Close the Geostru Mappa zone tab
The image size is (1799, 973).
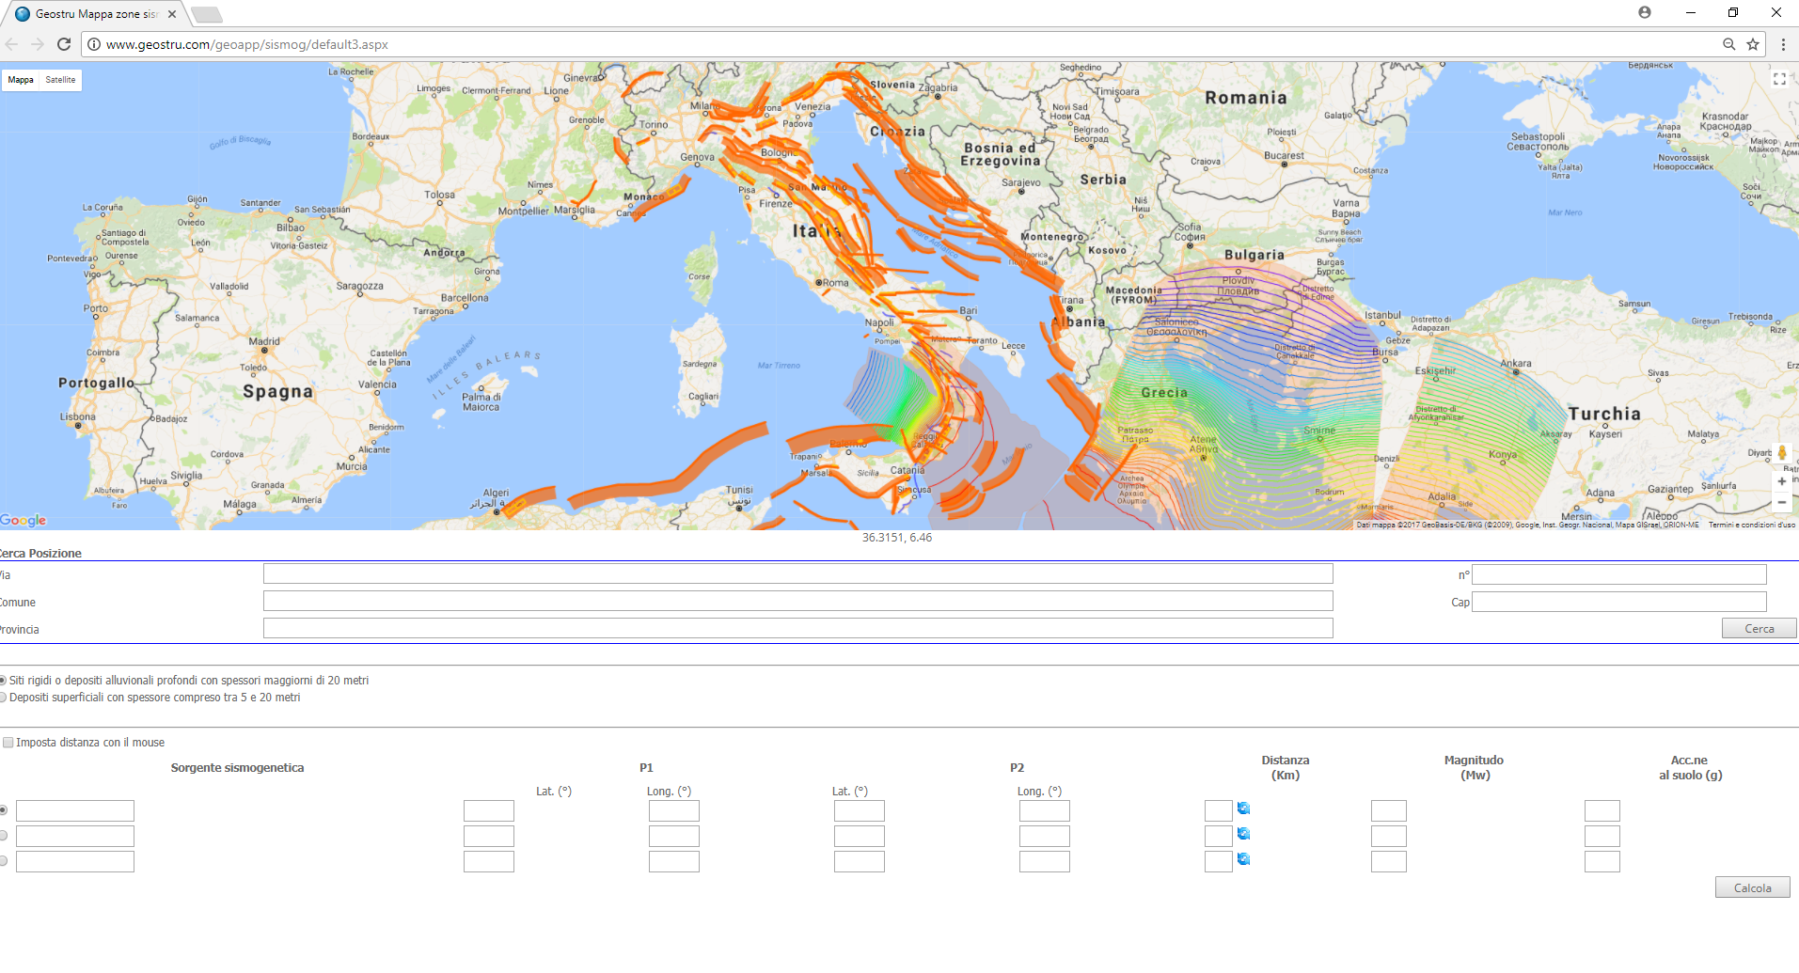click(172, 14)
